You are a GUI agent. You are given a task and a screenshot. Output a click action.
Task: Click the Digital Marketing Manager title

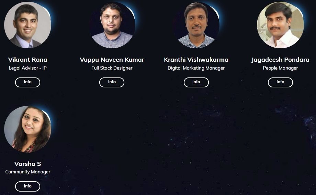pyautogui.click(x=196, y=68)
